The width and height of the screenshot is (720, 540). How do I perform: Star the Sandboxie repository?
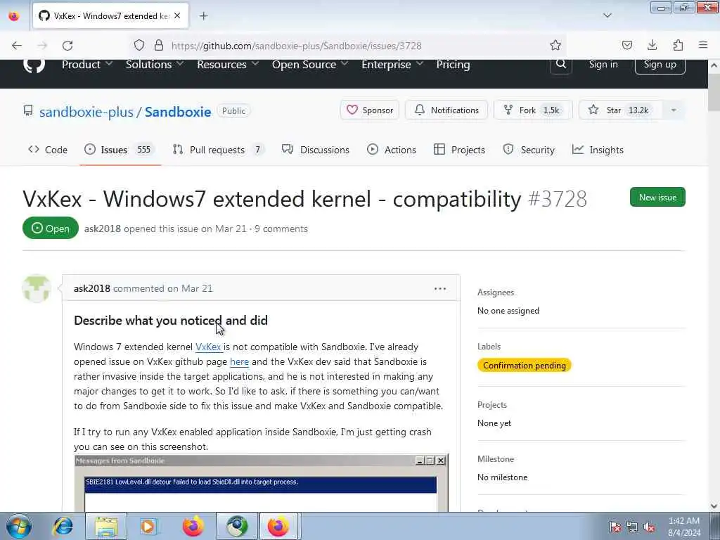coord(620,110)
